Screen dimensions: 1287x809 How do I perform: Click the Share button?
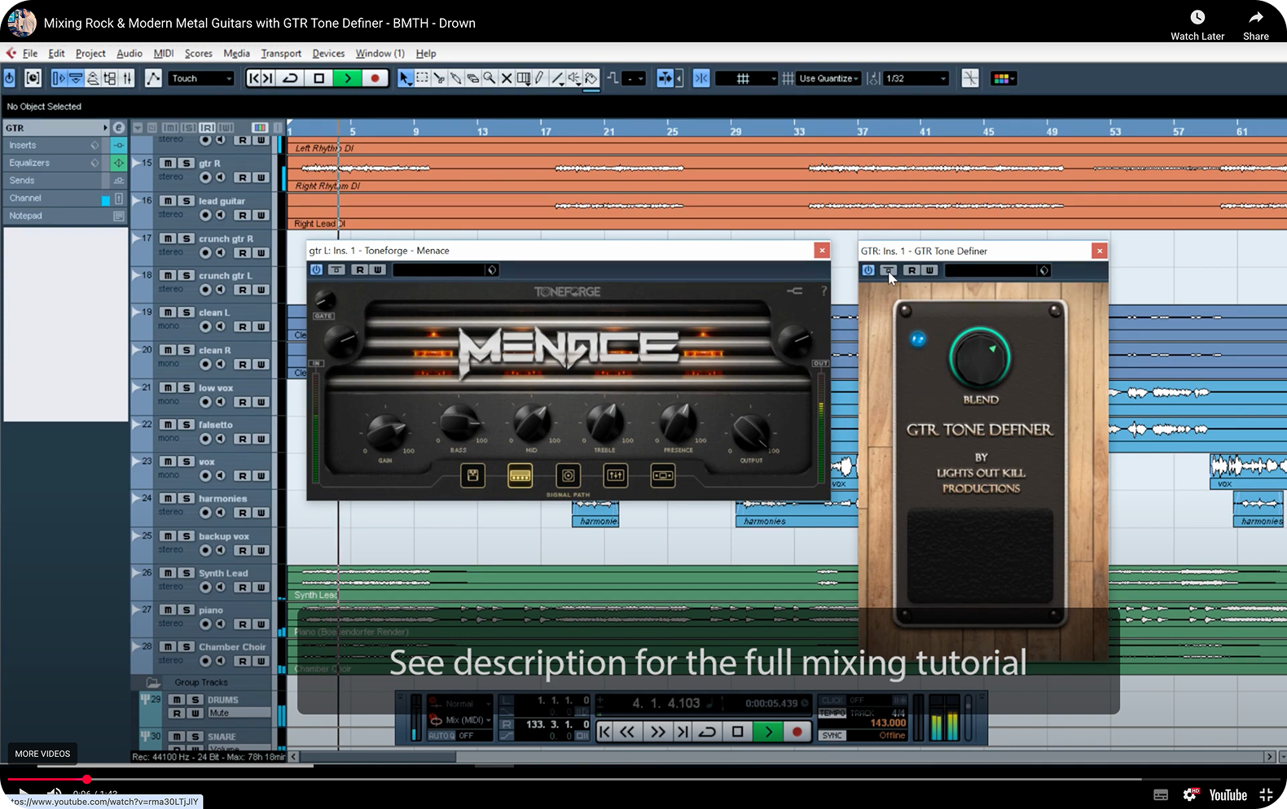click(x=1256, y=25)
